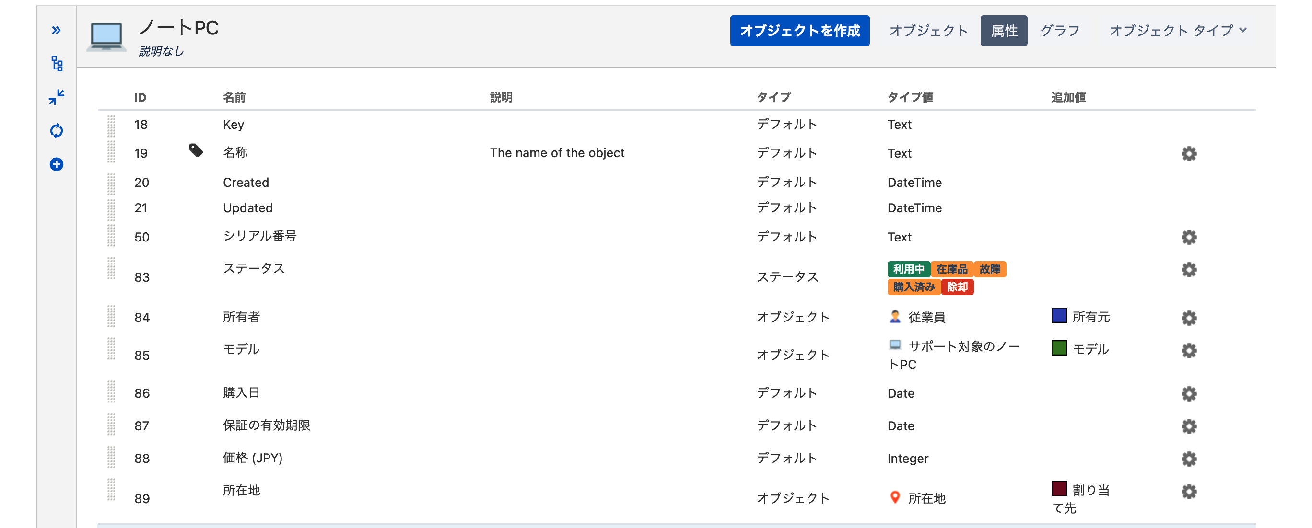
Task: Open the object type tree icon
Action: point(57,64)
